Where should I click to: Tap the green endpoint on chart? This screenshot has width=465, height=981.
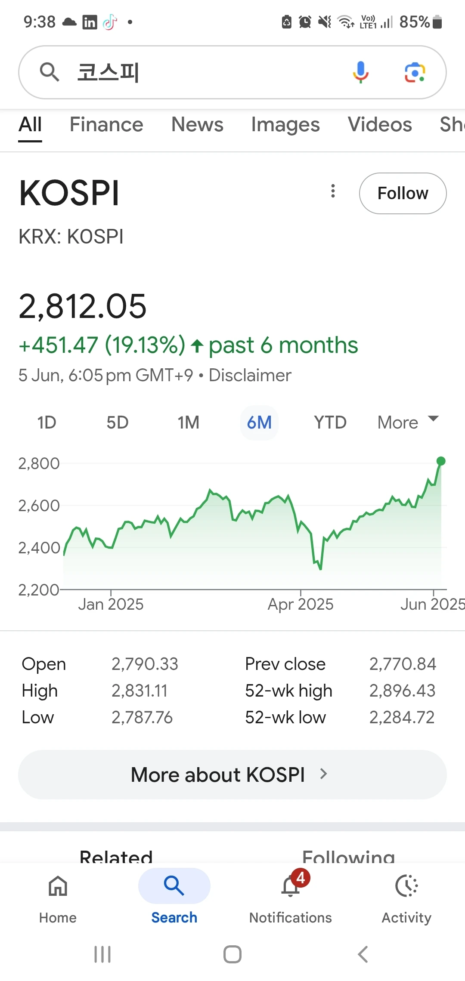tap(441, 461)
